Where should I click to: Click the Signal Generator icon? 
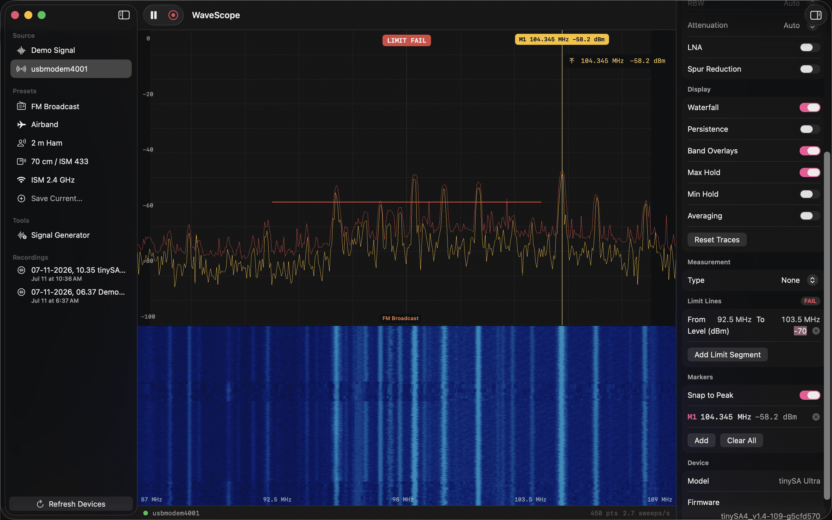pos(22,235)
